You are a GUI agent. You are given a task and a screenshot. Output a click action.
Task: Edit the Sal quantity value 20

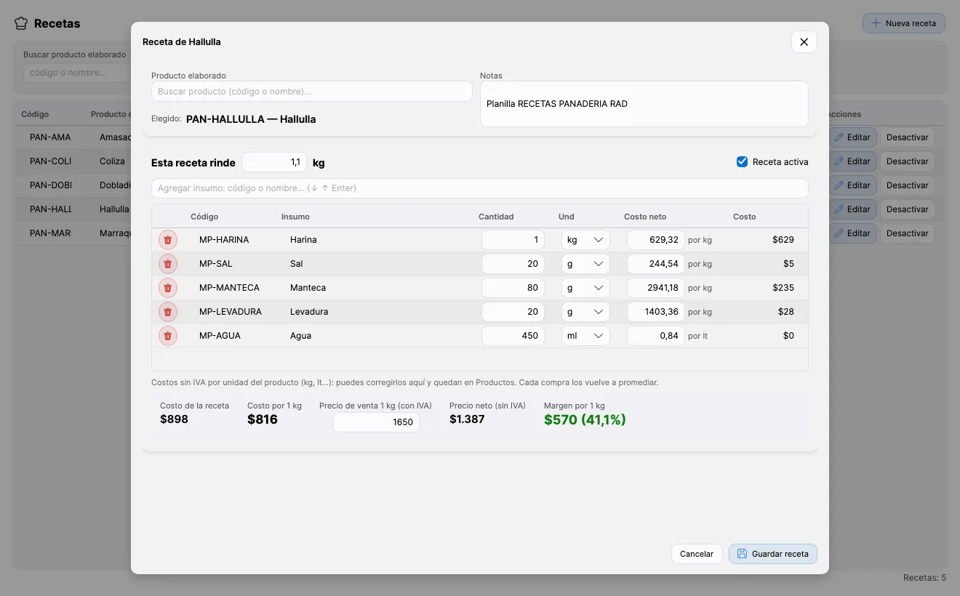click(x=513, y=264)
